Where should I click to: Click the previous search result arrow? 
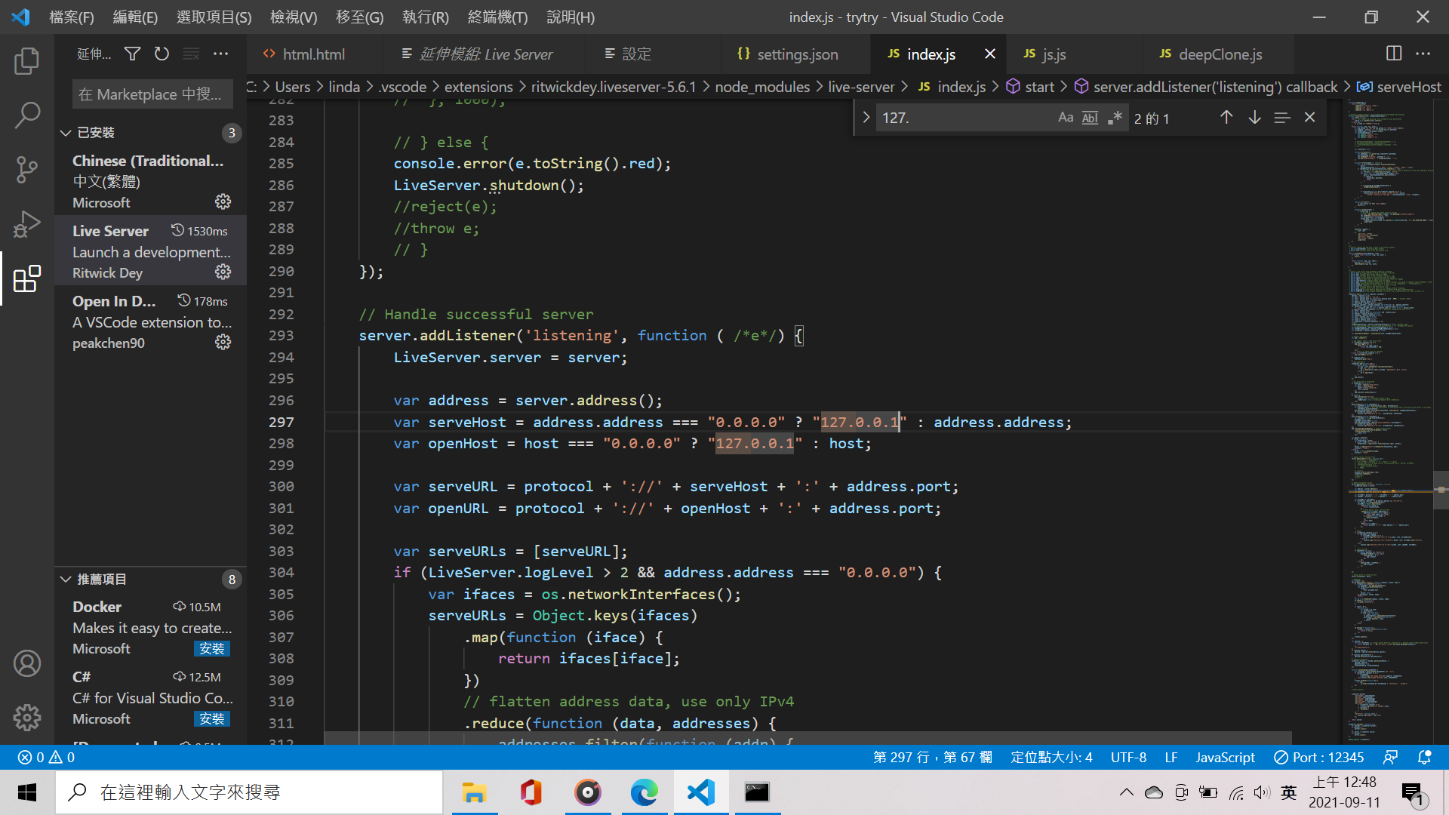click(x=1225, y=118)
